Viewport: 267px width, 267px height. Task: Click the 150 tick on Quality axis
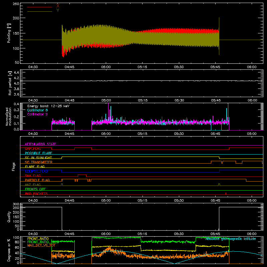(x=16, y=217)
